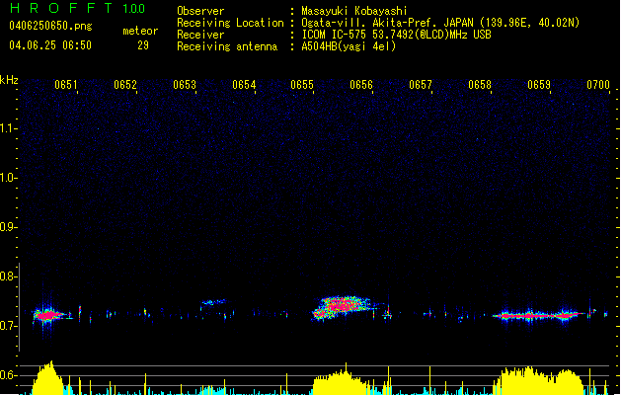Click the kHz axis unit label

click(9, 80)
